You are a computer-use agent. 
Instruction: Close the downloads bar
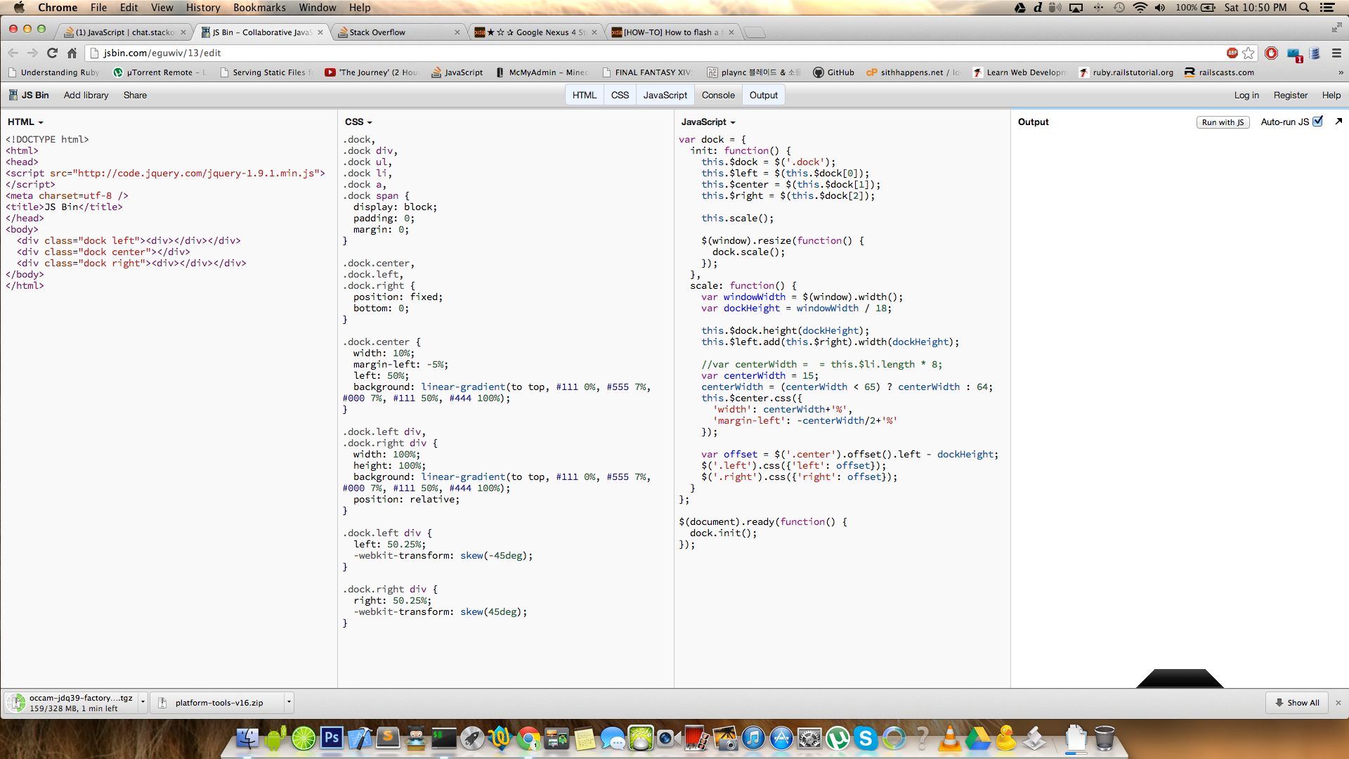(x=1338, y=702)
